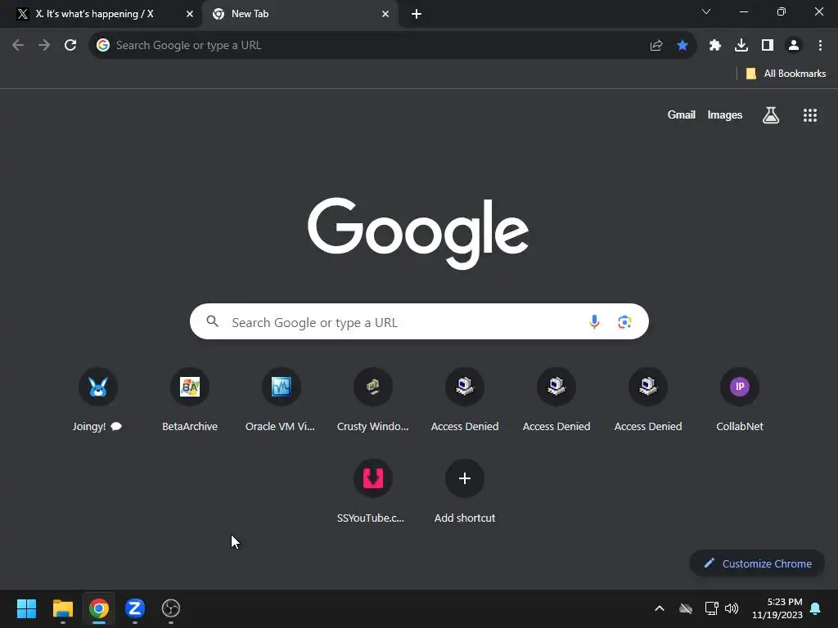Open OBS Studio from the taskbar
This screenshot has width=838, height=628.
tap(171, 608)
